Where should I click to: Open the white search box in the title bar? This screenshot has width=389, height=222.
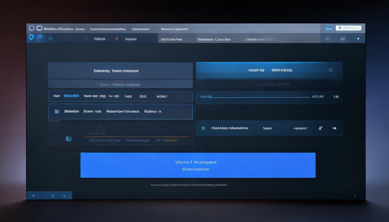pyautogui.click(x=348, y=28)
